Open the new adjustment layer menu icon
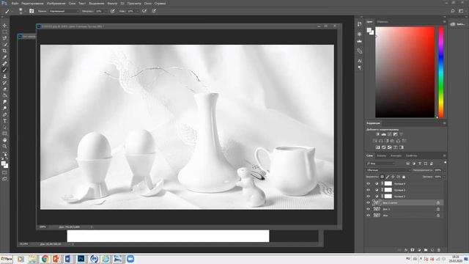 419,250
